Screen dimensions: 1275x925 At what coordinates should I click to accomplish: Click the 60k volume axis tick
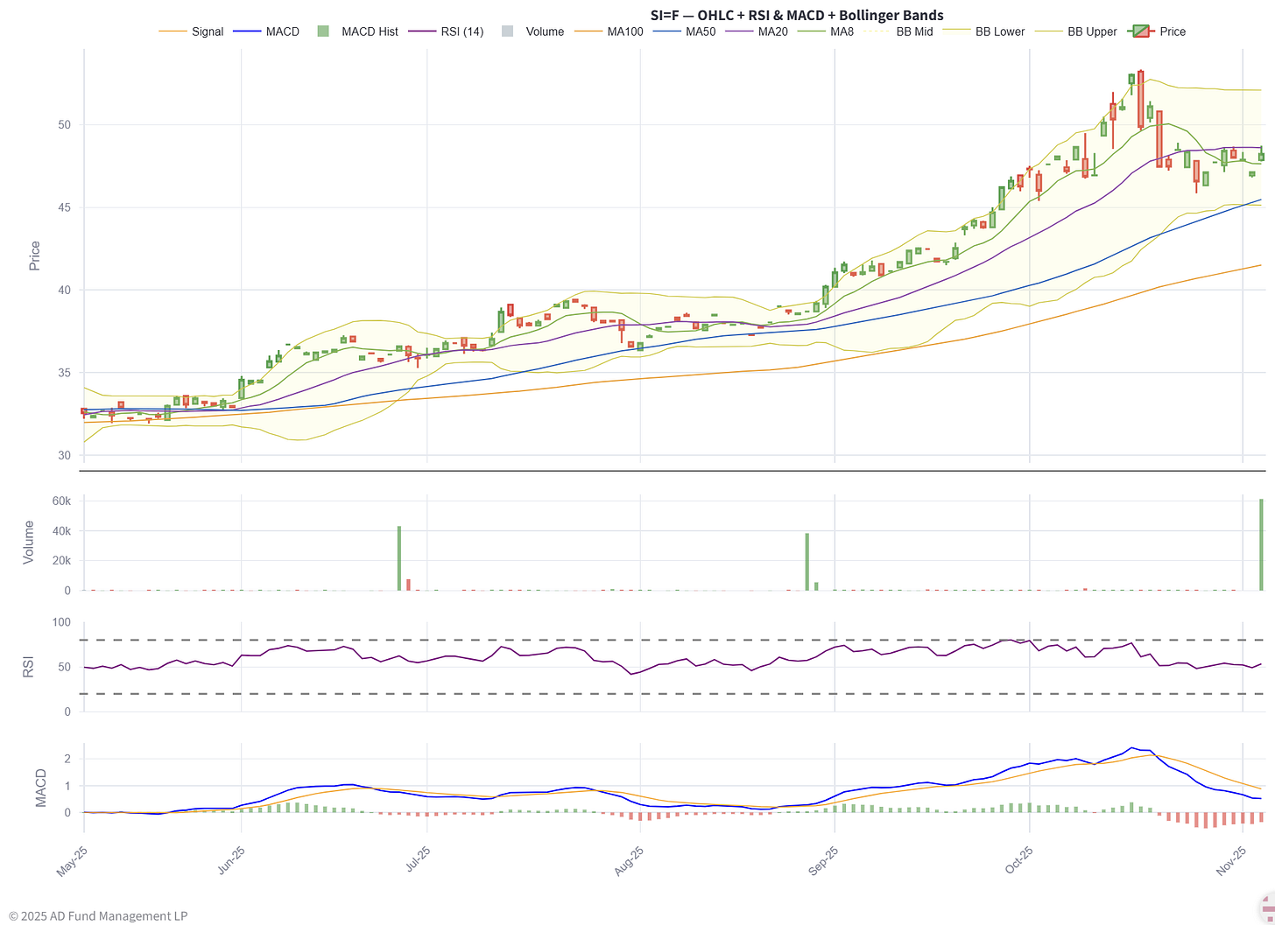coord(61,501)
